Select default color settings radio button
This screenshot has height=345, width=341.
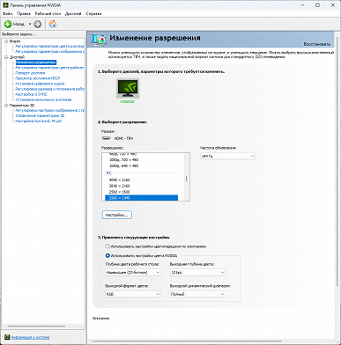(107, 246)
